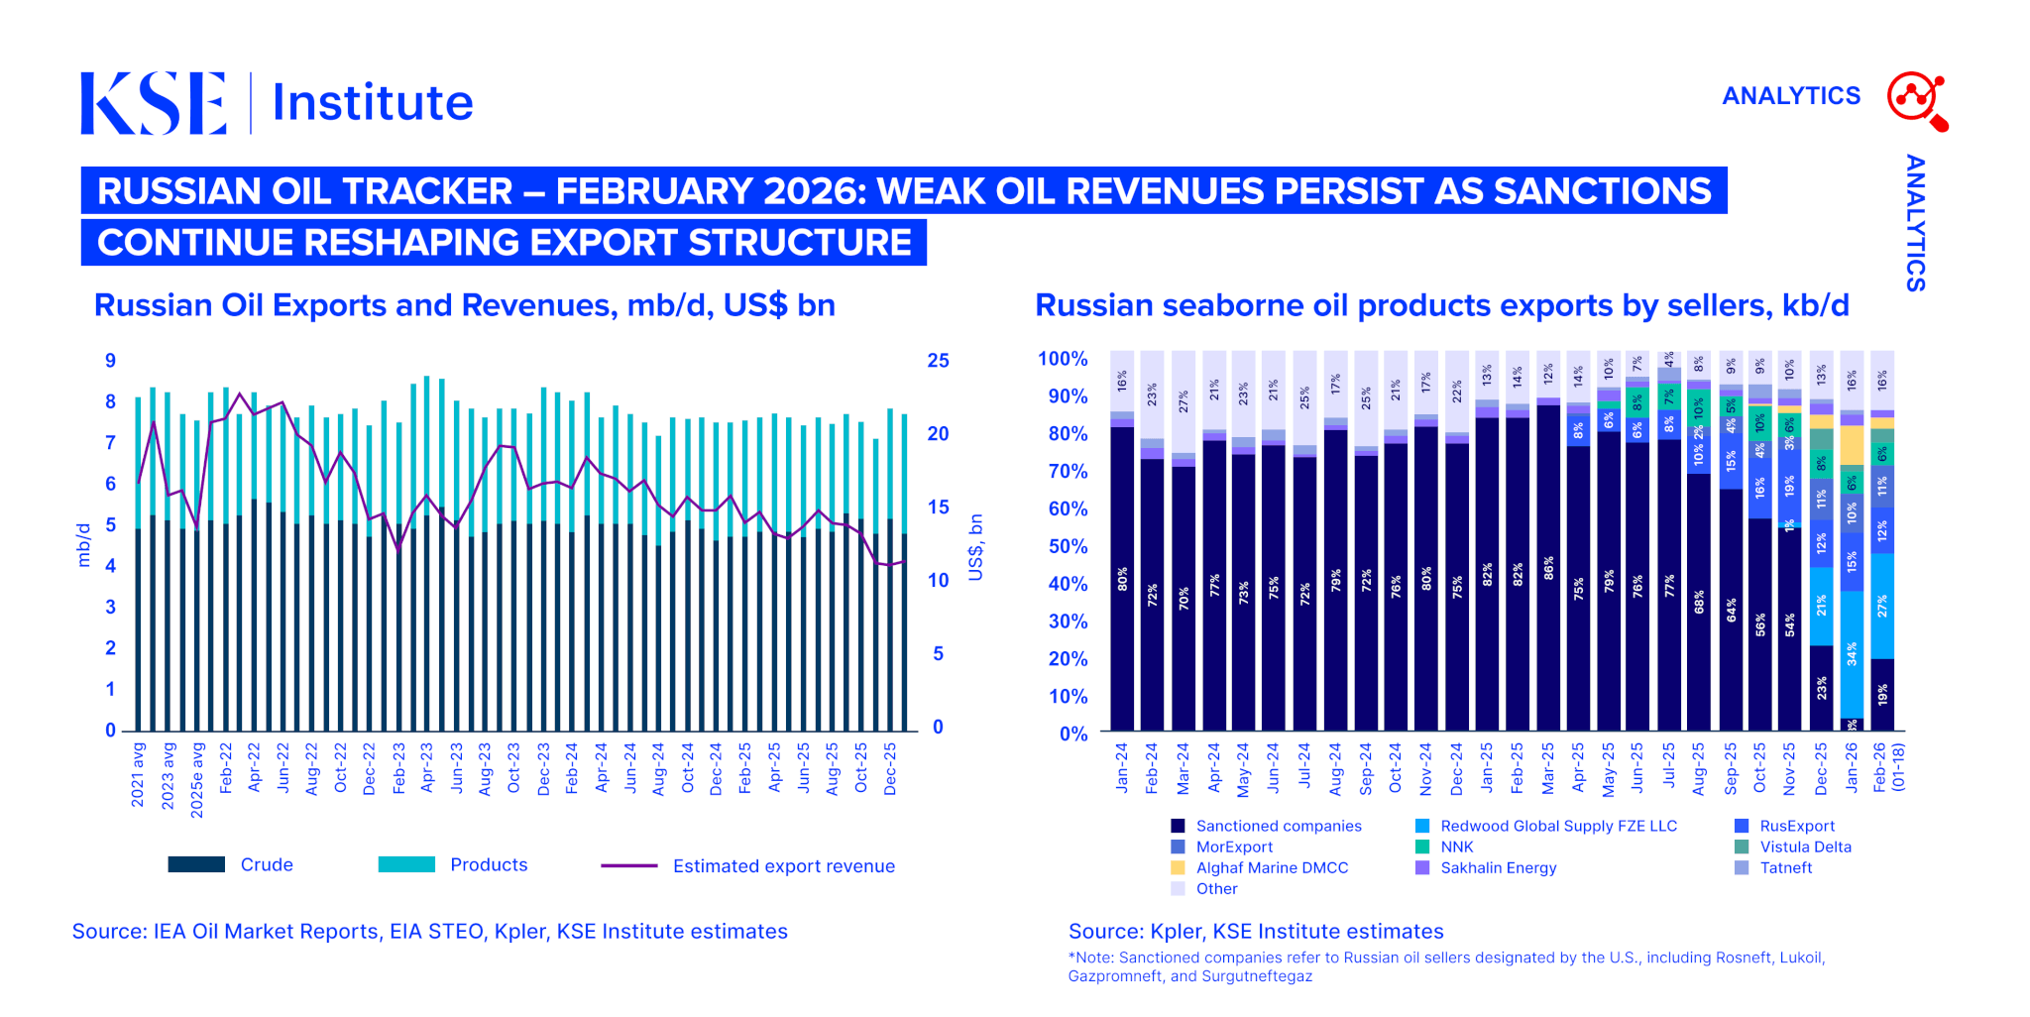Click the red analytics magnifier icon
This screenshot has height=1017, width=2030.
tap(1918, 100)
